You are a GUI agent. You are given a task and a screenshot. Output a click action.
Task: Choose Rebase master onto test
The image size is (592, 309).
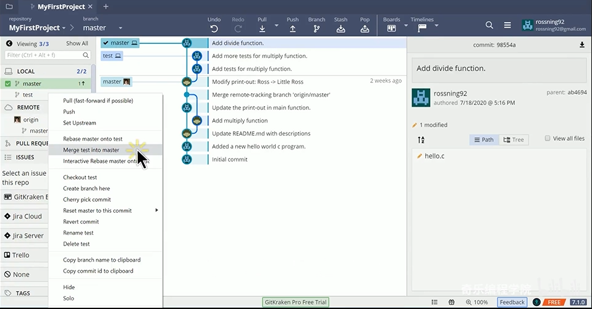106,139
